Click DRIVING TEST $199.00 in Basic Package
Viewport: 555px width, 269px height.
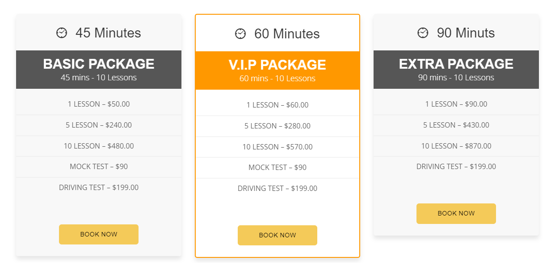pyautogui.click(x=98, y=188)
